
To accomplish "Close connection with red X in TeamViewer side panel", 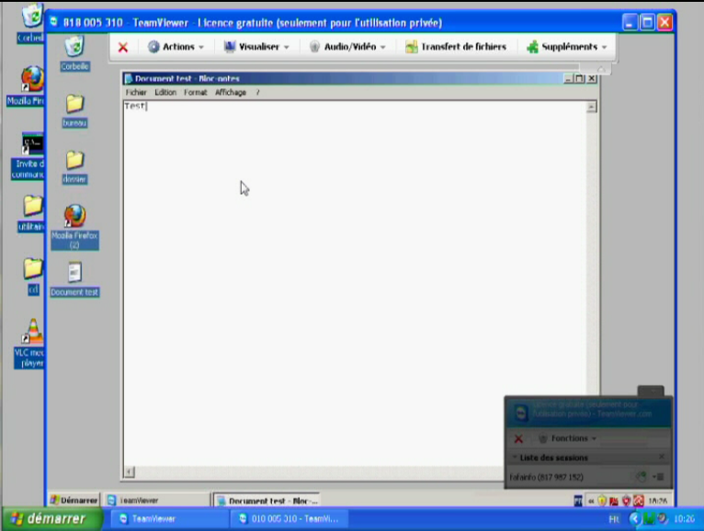I will tap(518, 438).
